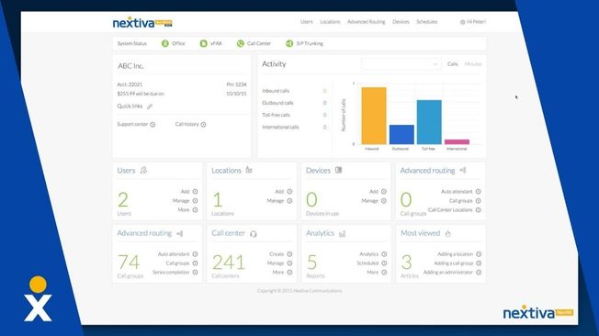Open the Activity time range dropdown
Screen dimensions: 599x336
(401, 64)
